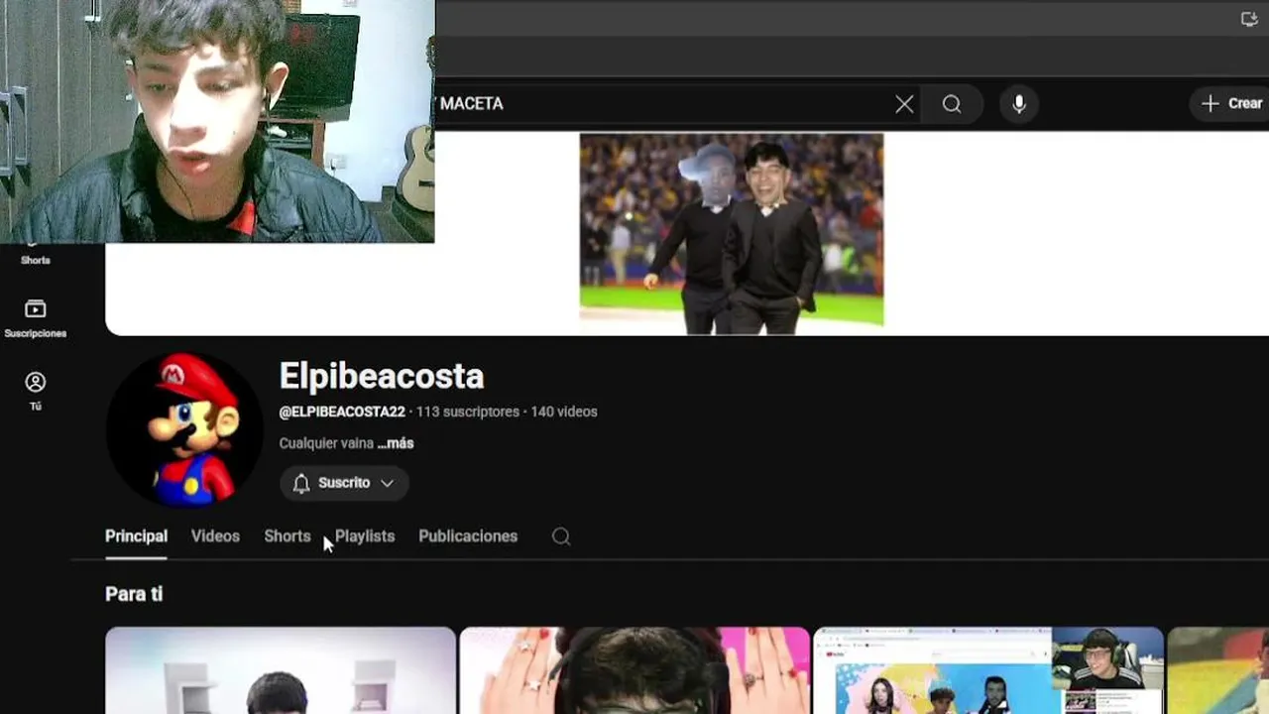This screenshot has height=714, width=1269.
Task: Activate voice search microphone icon
Action: tap(1019, 104)
